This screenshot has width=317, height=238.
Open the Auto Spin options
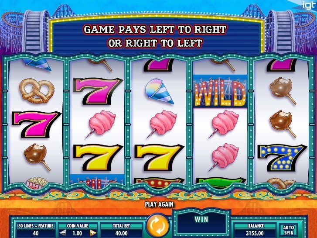point(288,230)
